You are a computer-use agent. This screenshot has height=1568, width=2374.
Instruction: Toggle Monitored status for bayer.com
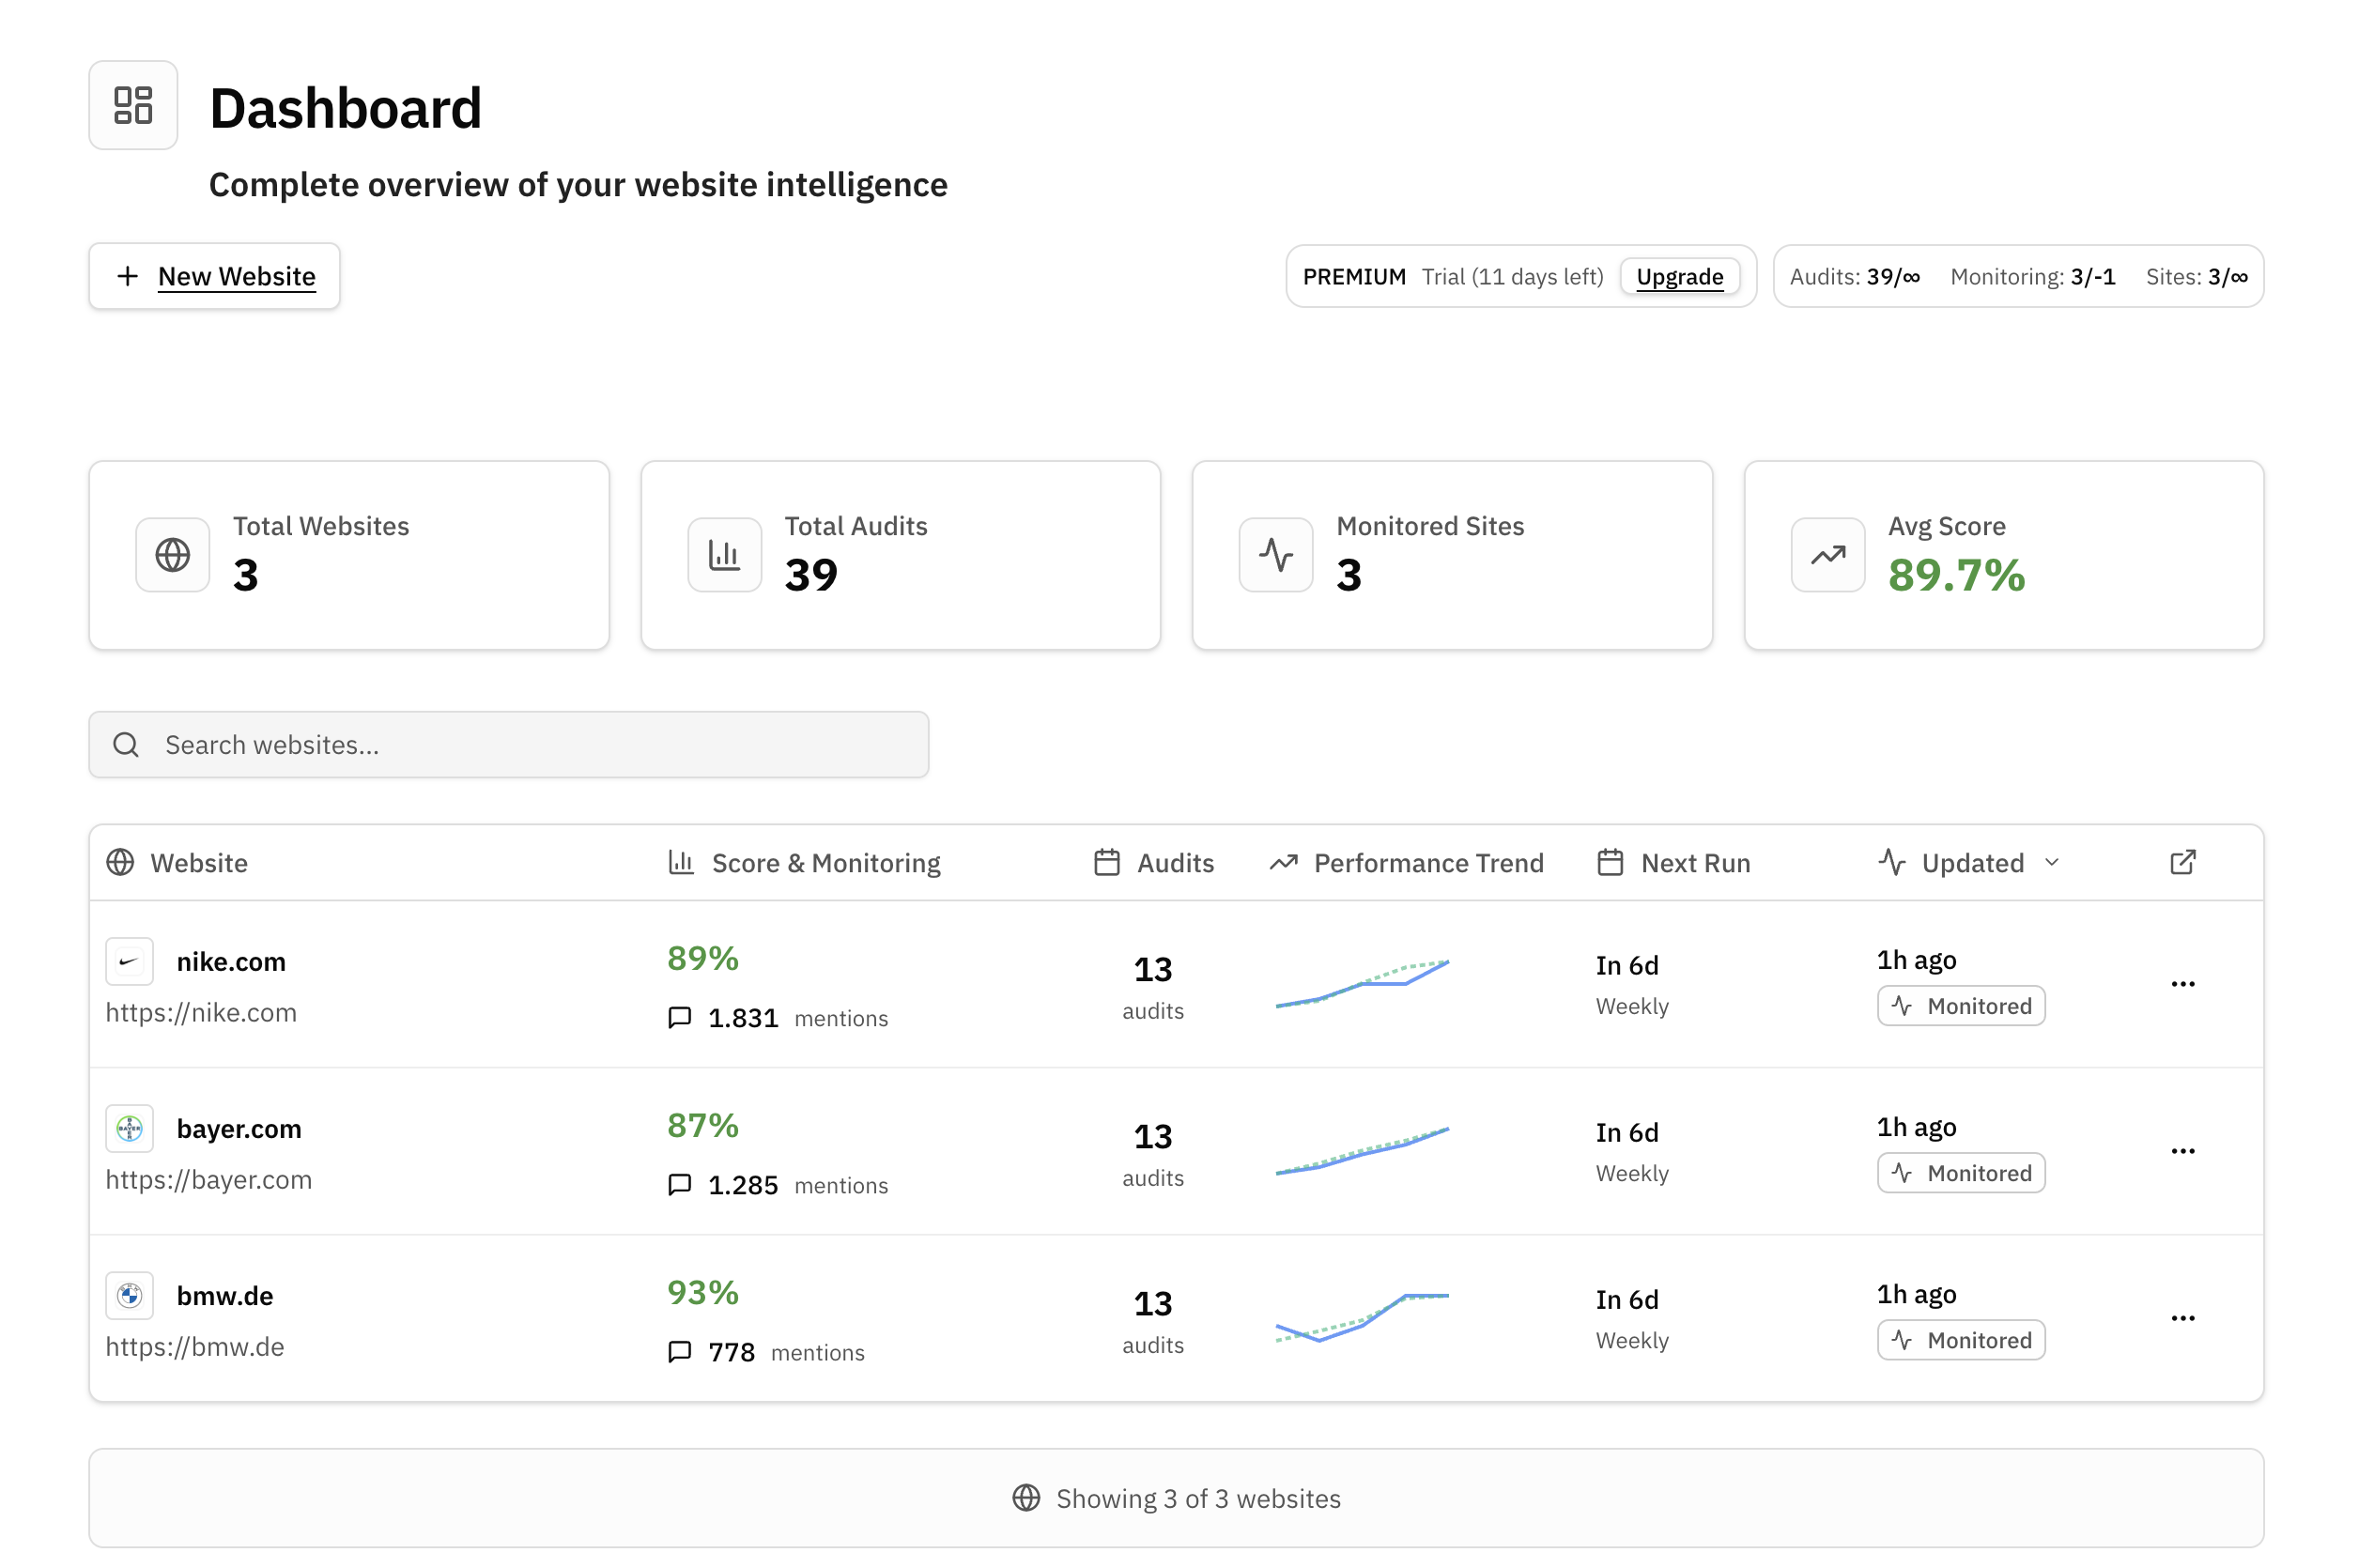[x=1960, y=1172]
